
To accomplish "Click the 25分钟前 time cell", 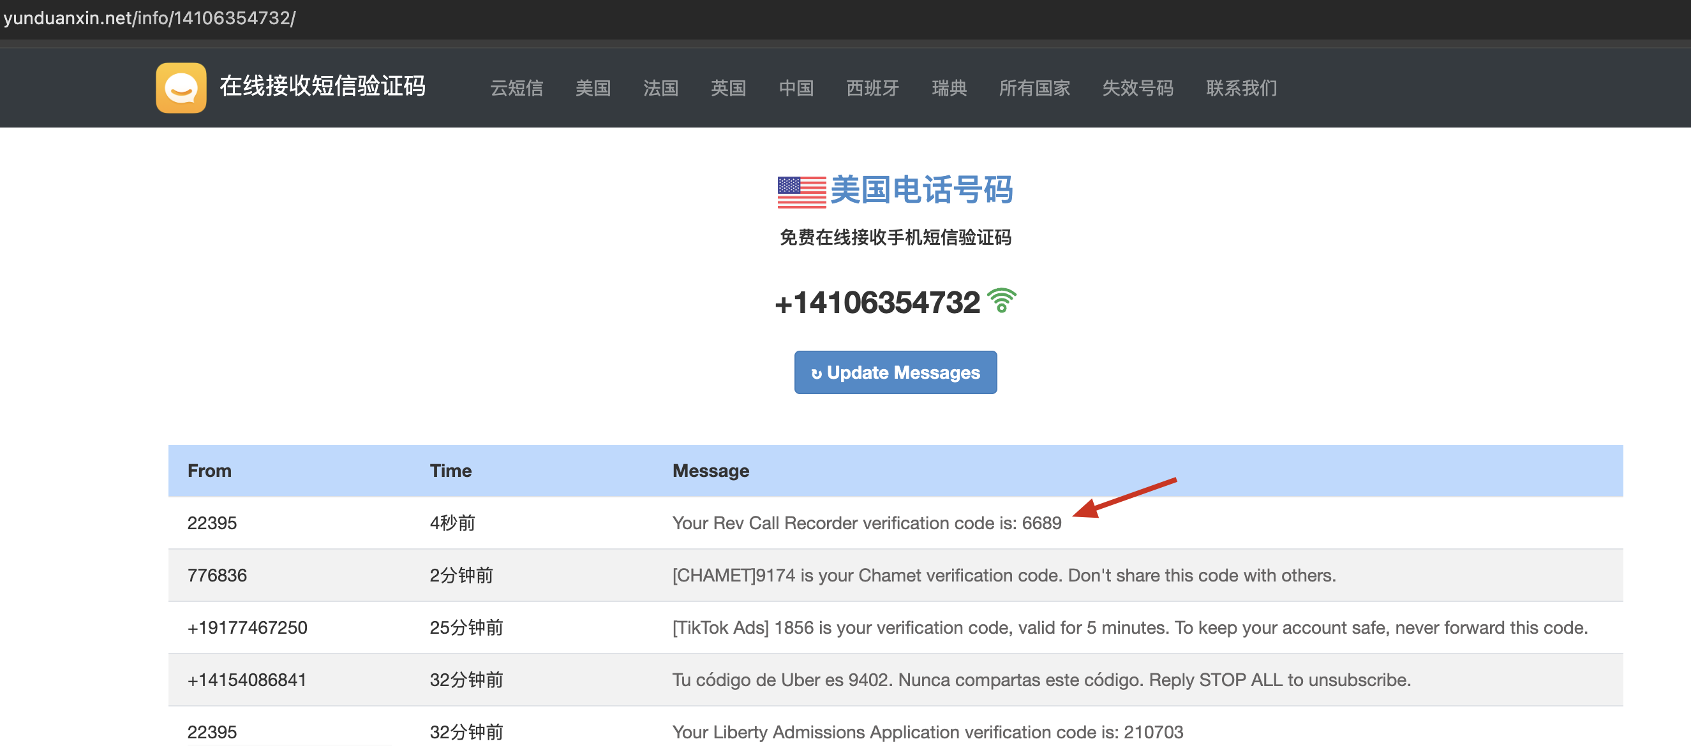I will [466, 627].
